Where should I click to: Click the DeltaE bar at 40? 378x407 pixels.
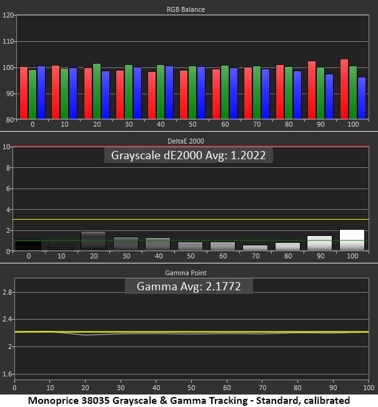[x=158, y=244]
